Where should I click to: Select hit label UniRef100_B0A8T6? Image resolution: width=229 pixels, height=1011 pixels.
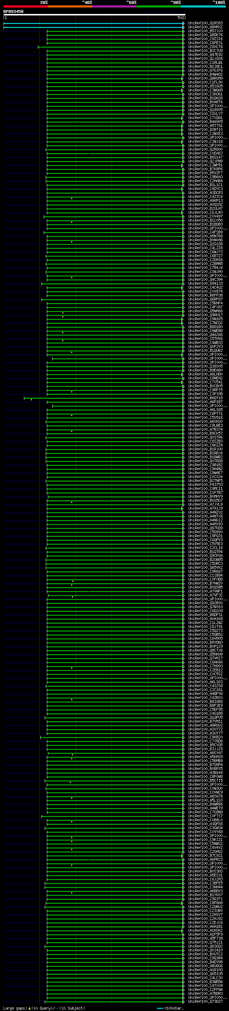pos(205,102)
